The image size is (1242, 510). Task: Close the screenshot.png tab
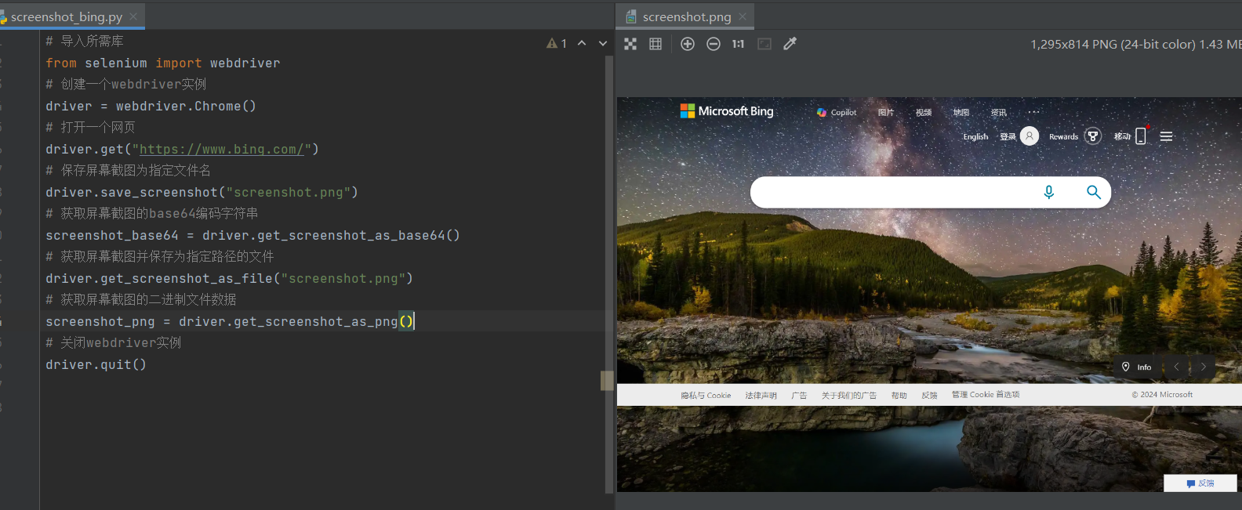[743, 16]
